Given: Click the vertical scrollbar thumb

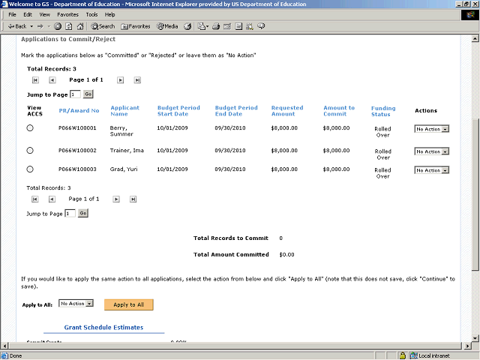Looking at the screenshot, I should 475,194.
